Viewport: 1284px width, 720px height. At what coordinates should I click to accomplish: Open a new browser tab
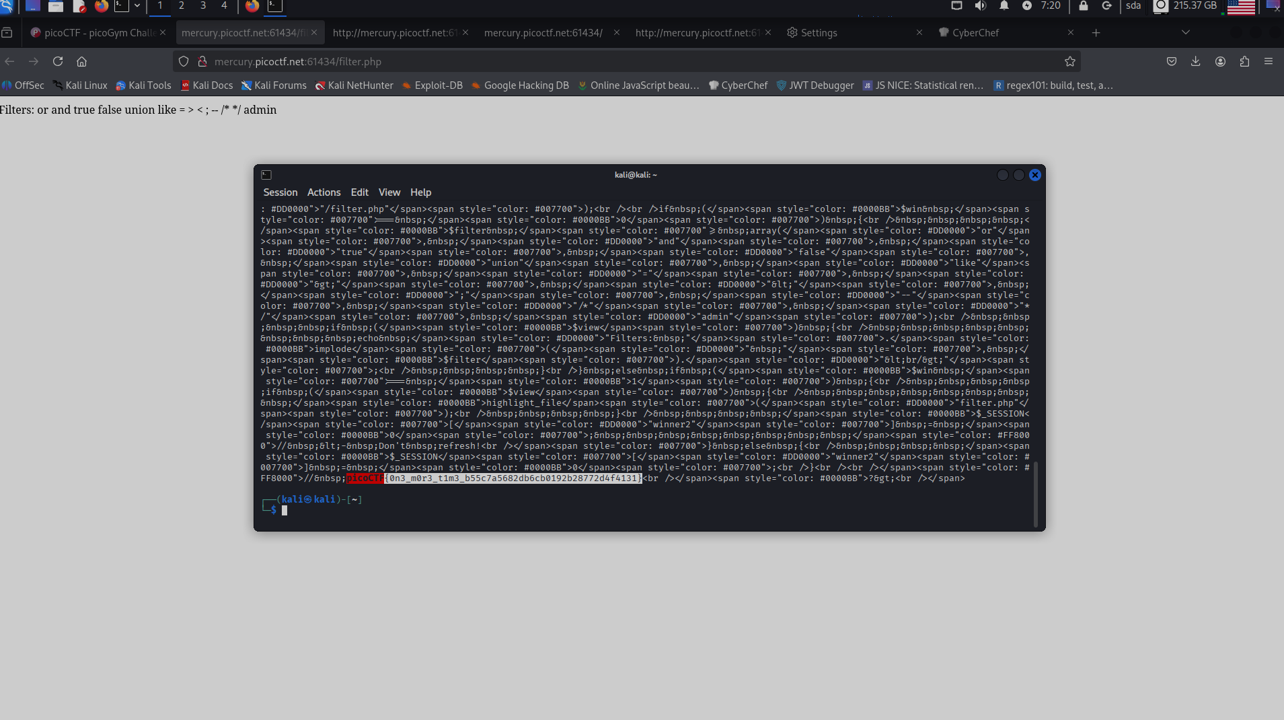tap(1096, 32)
